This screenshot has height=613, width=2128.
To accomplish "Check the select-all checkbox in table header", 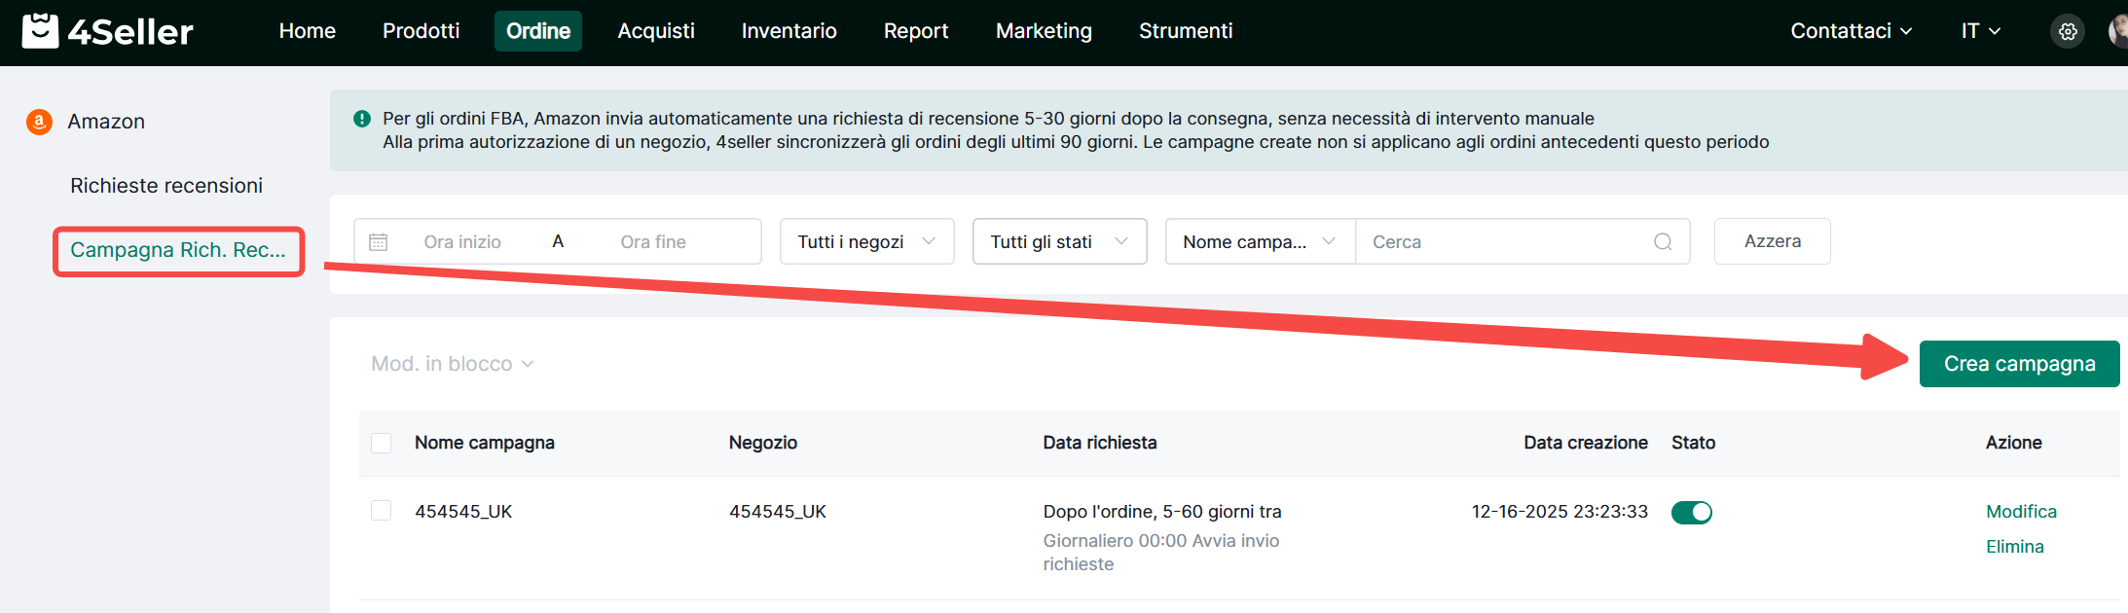I will (x=382, y=443).
